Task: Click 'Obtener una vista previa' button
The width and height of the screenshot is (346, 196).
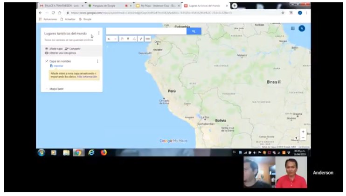Action: point(61,53)
